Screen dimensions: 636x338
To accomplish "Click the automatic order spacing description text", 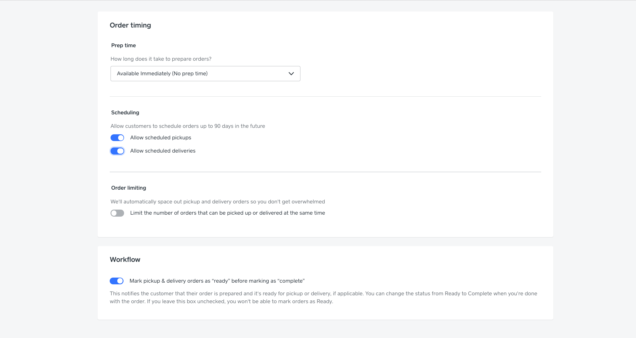I will 217,202.
